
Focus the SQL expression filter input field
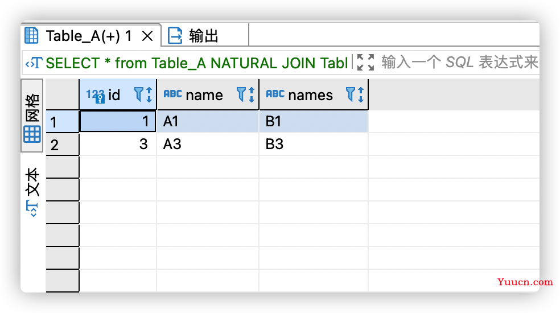click(x=460, y=63)
